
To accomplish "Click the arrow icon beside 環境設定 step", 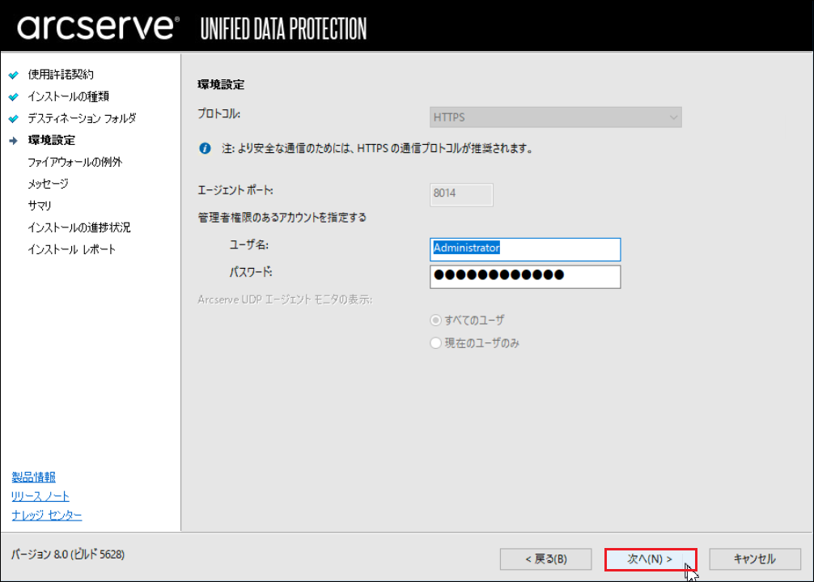I will pyautogui.click(x=14, y=140).
